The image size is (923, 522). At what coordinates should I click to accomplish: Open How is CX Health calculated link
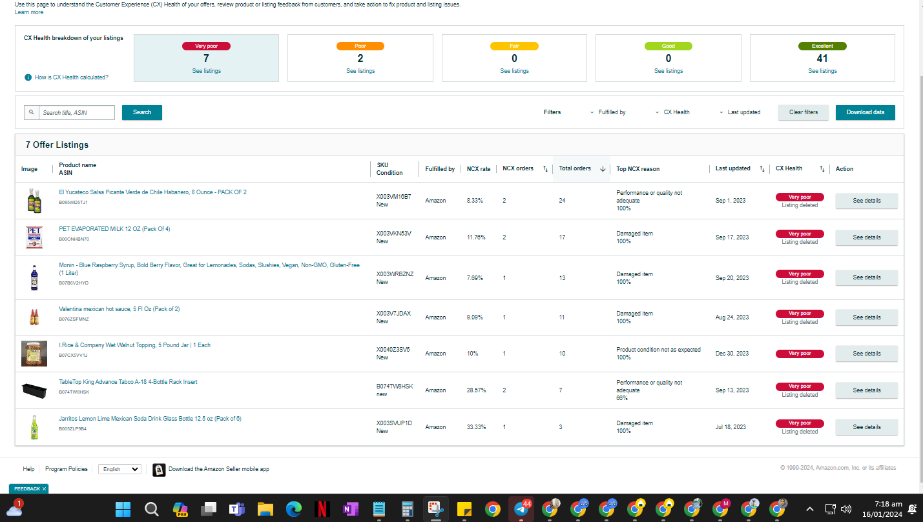click(x=72, y=77)
